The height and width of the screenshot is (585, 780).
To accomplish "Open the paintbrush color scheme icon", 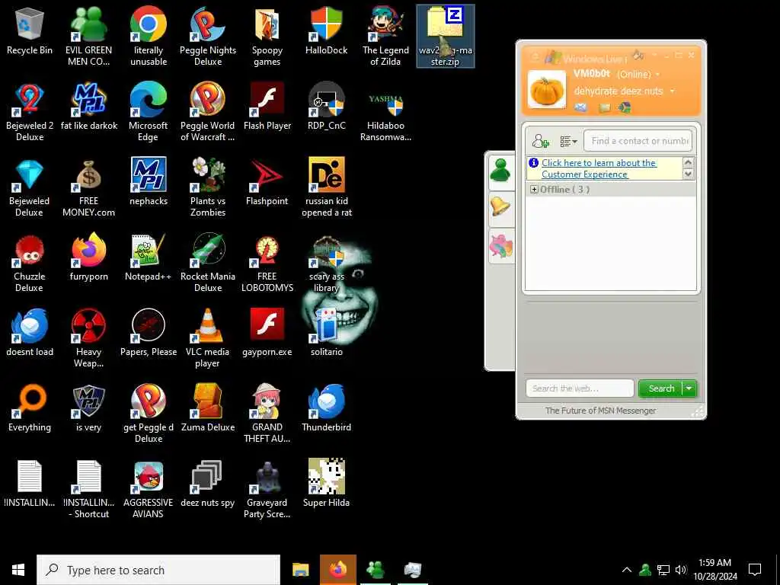I will click(638, 55).
